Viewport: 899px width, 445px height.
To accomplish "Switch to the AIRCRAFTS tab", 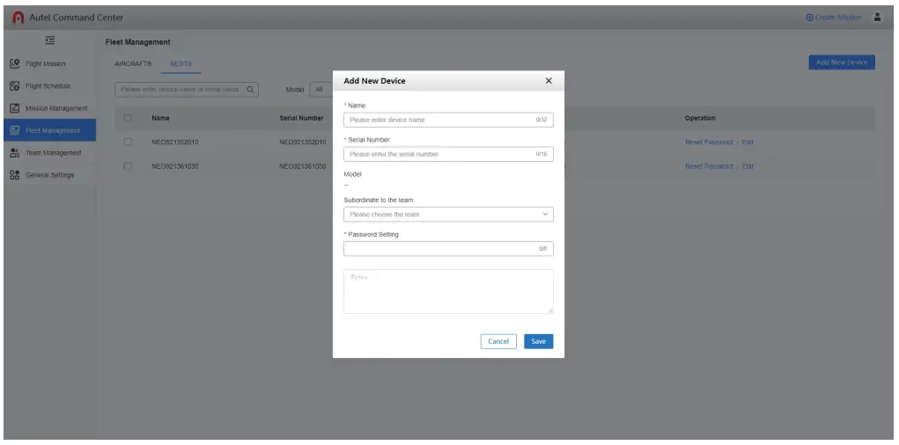I will [134, 63].
